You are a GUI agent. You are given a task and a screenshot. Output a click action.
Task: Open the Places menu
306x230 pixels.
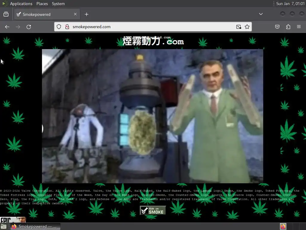click(42, 4)
